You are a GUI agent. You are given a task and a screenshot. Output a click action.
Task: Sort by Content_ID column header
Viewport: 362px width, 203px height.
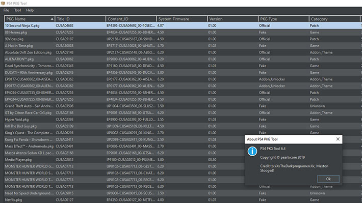click(x=131, y=19)
